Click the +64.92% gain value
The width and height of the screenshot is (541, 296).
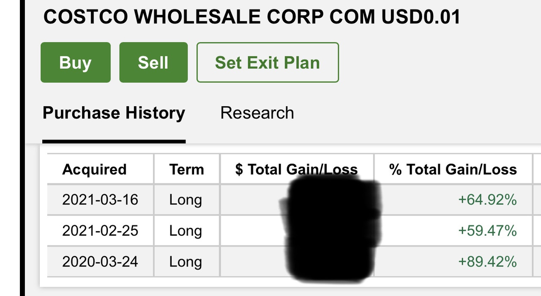coord(487,199)
